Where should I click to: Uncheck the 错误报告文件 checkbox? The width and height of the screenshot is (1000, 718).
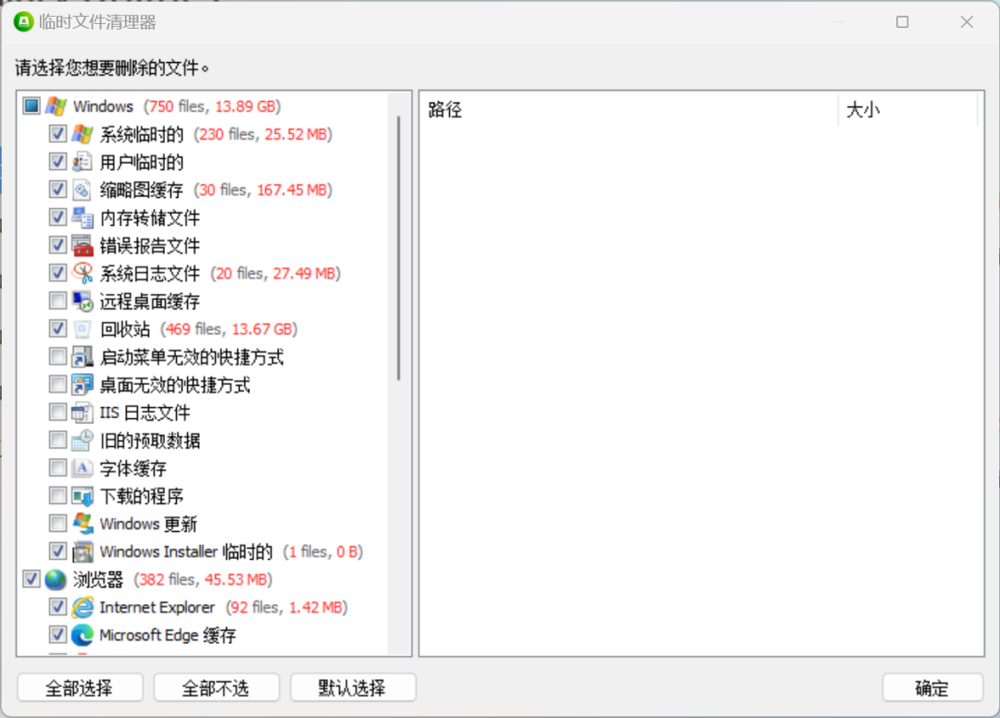click(x=57, y=245)
